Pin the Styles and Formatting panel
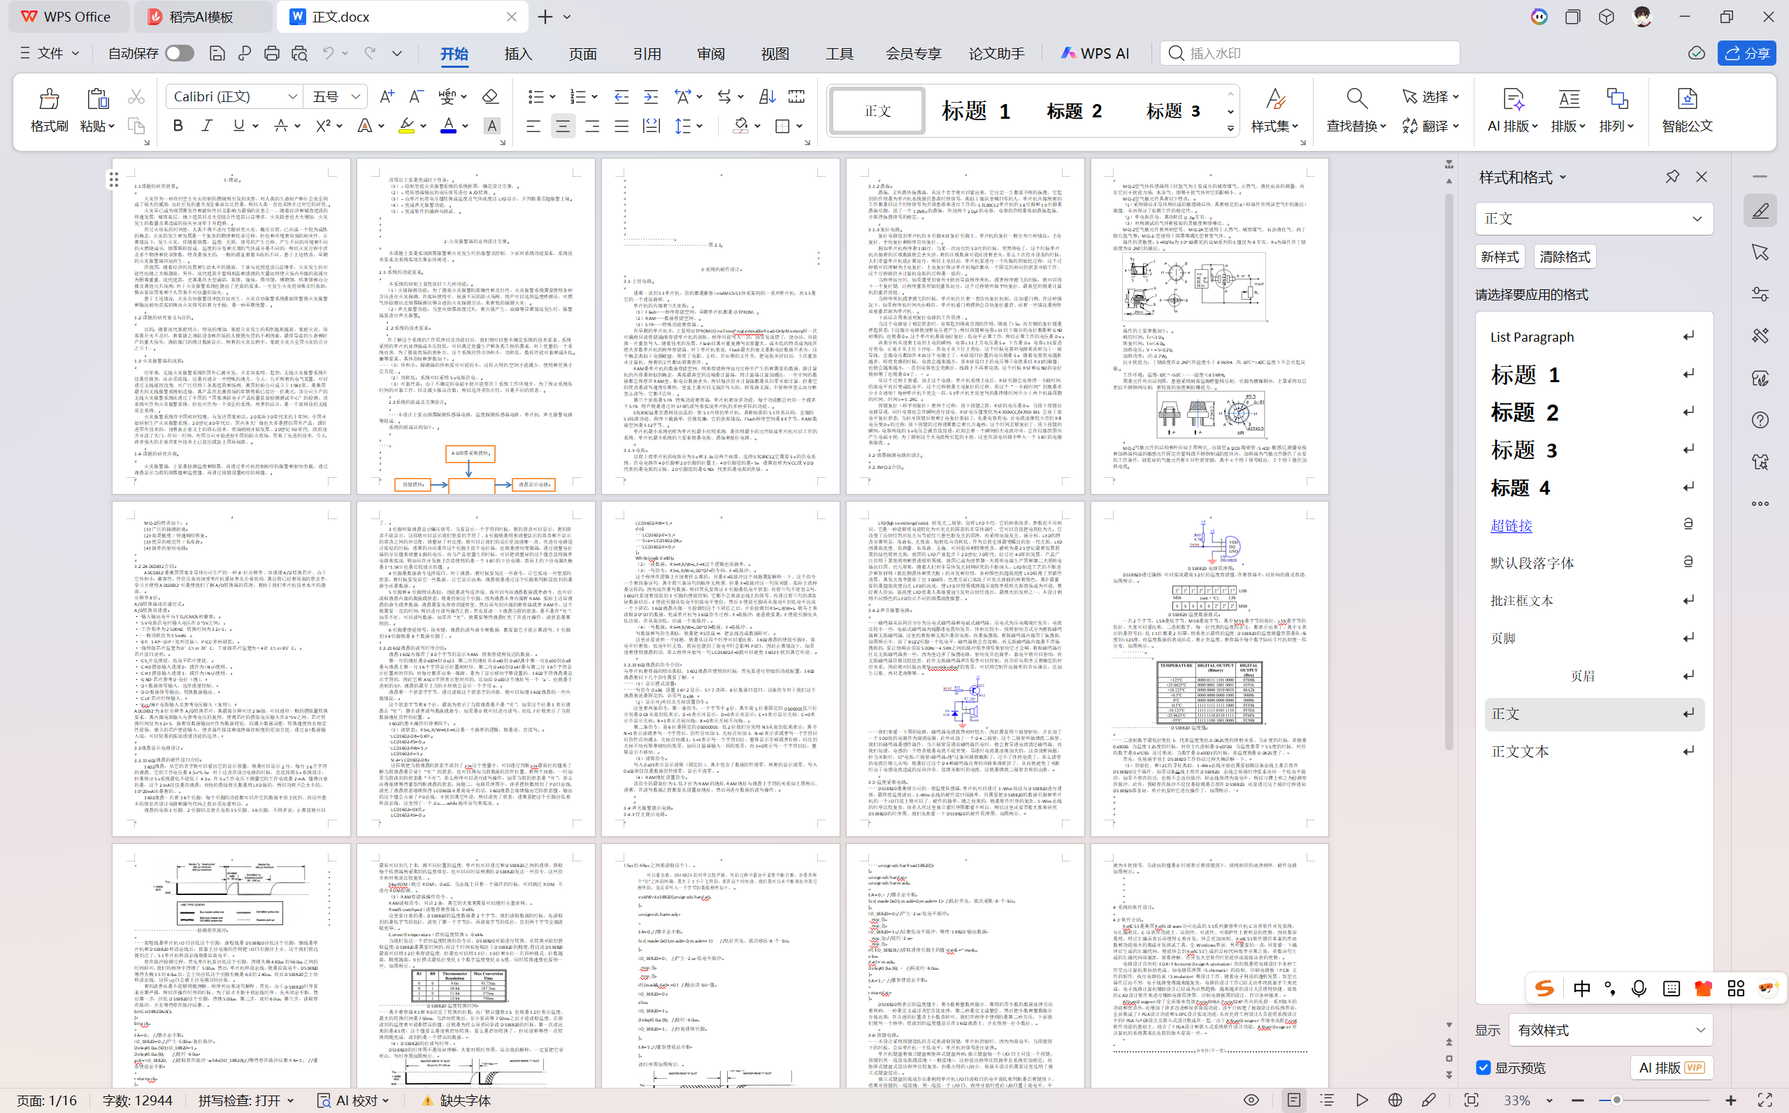 1672,177
